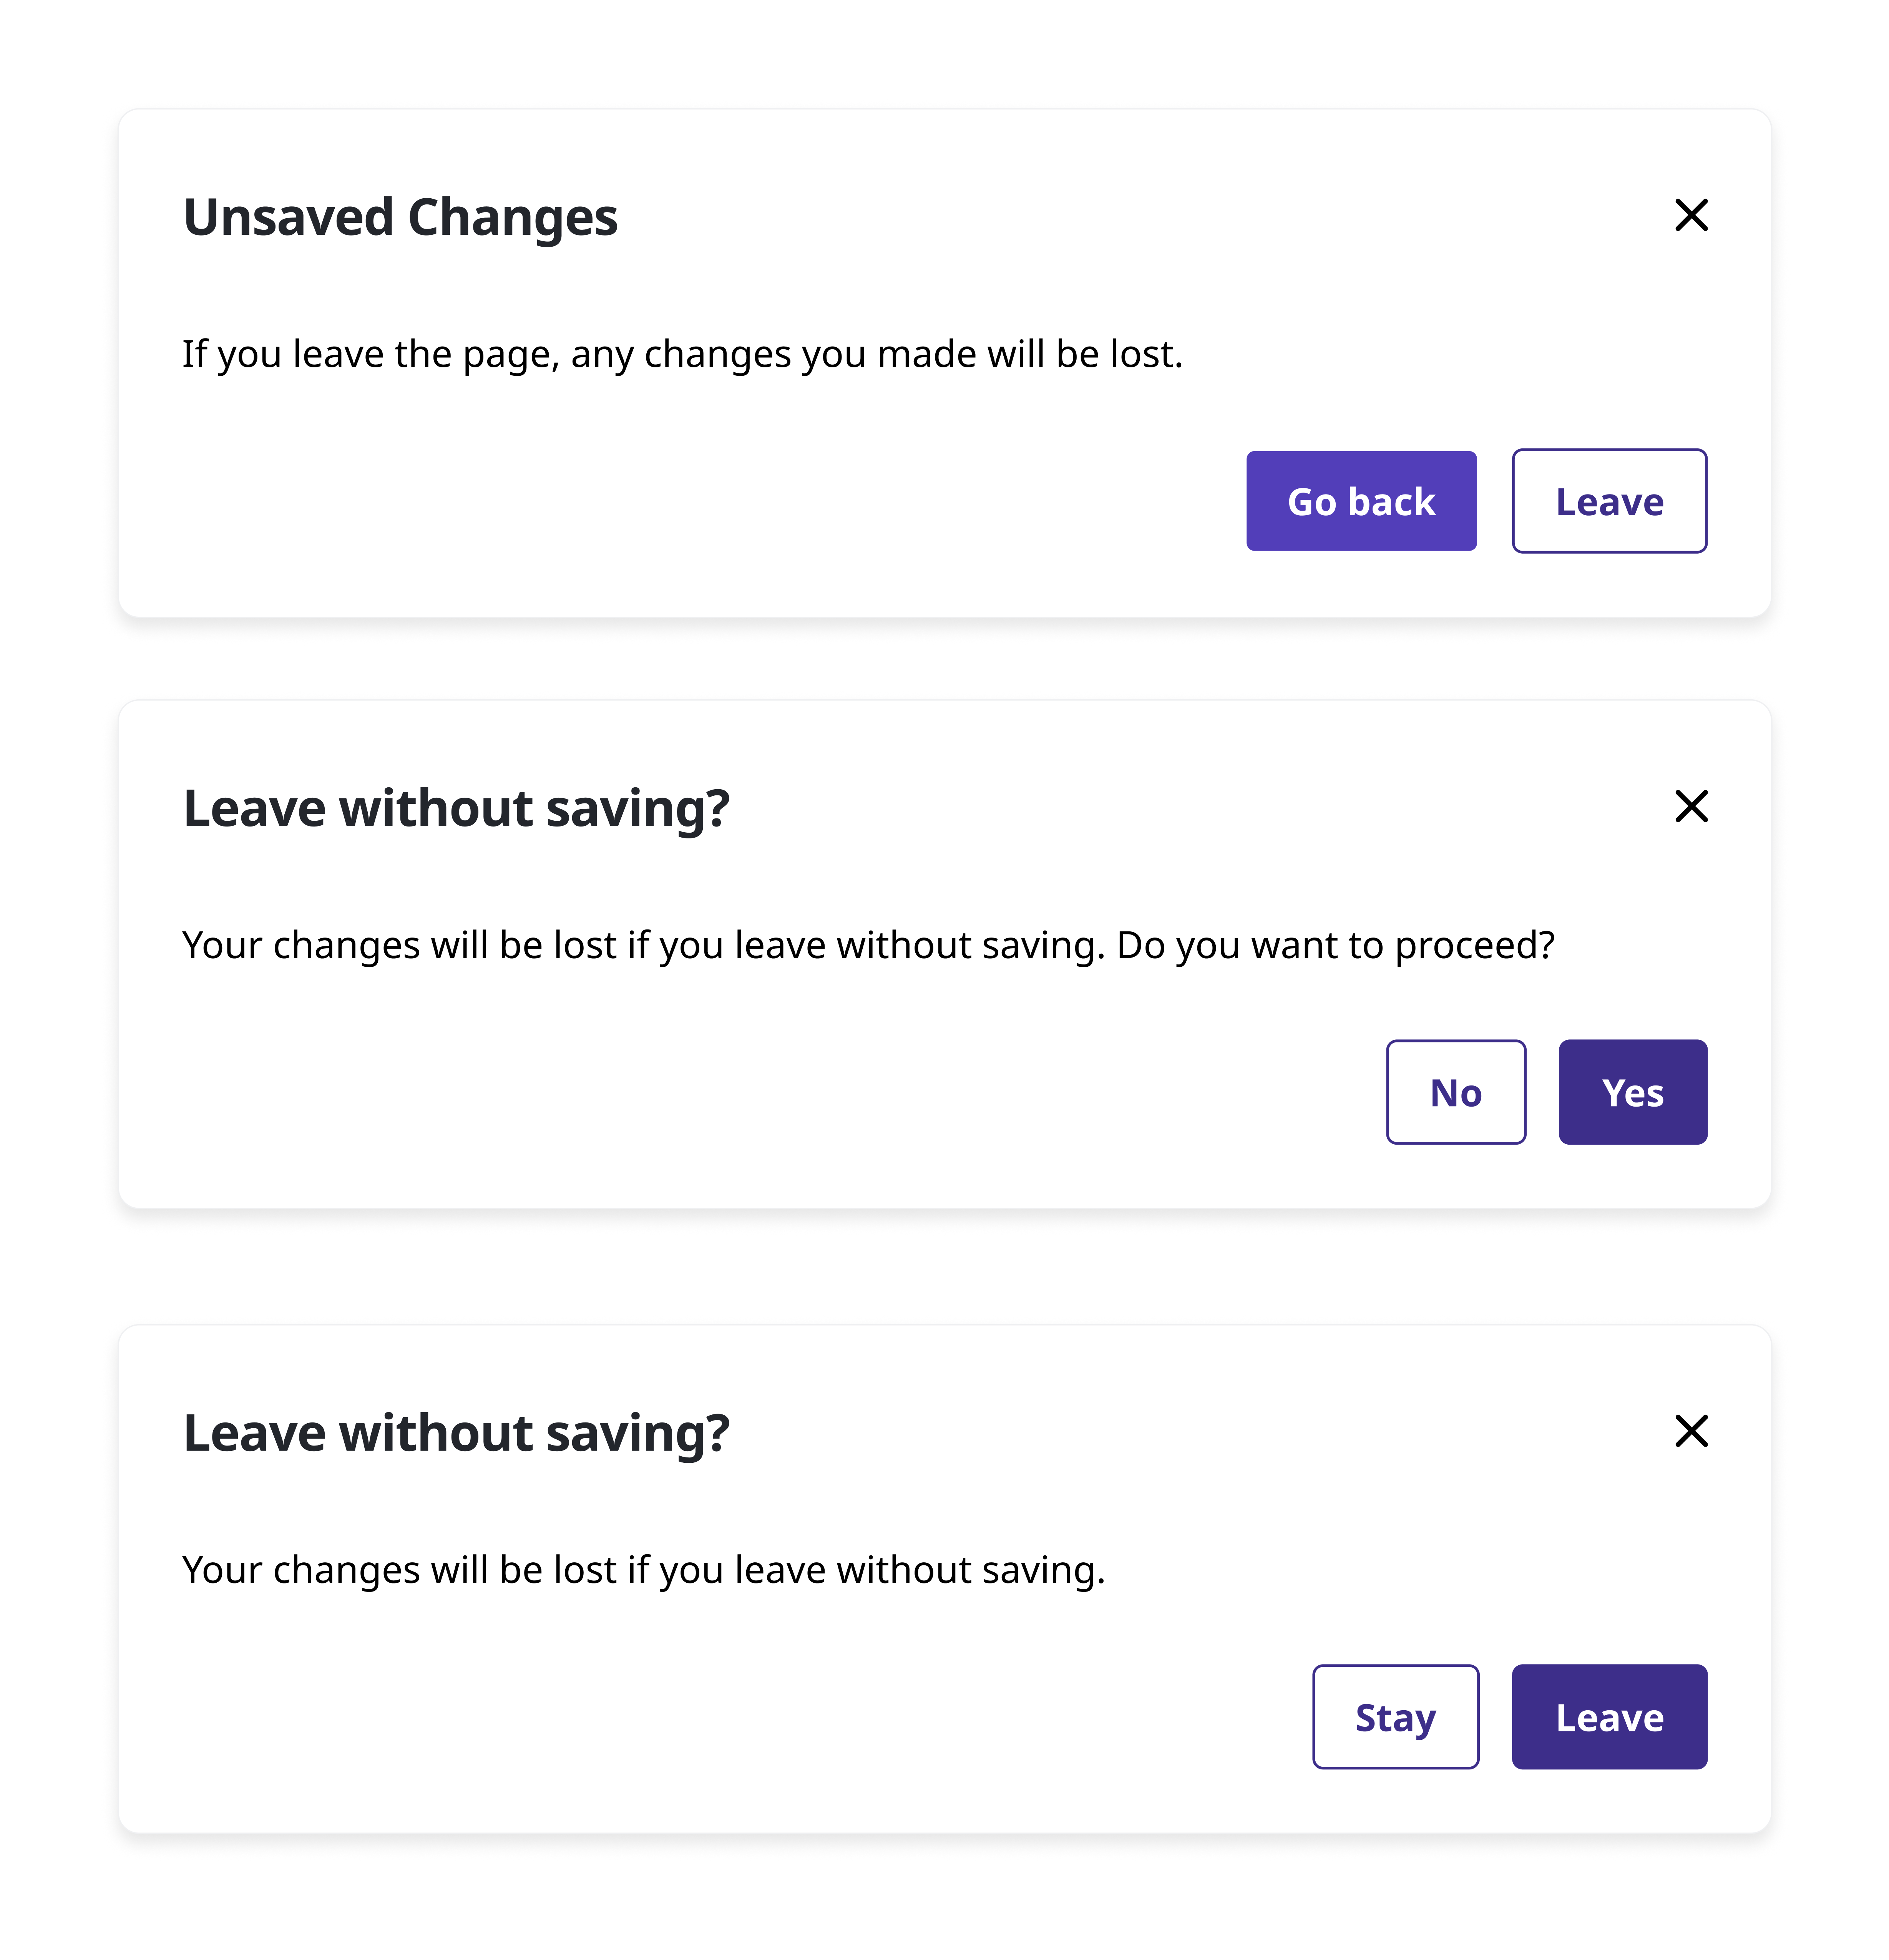Click the 'Do you want to proceed?' sentence
This screenshot has width=1889, height=1960.
pos(1335,945)
